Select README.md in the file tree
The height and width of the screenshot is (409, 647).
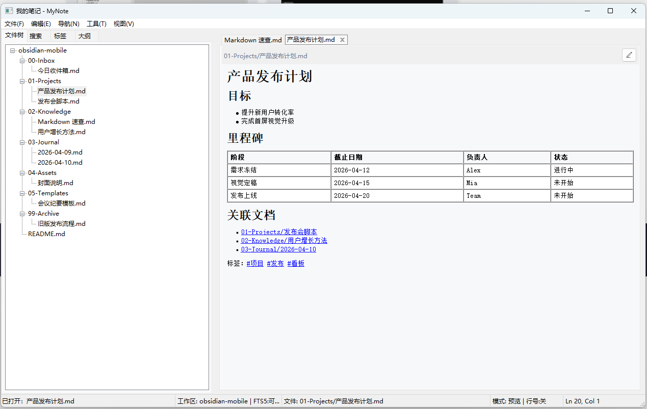(x=46, y=234)
